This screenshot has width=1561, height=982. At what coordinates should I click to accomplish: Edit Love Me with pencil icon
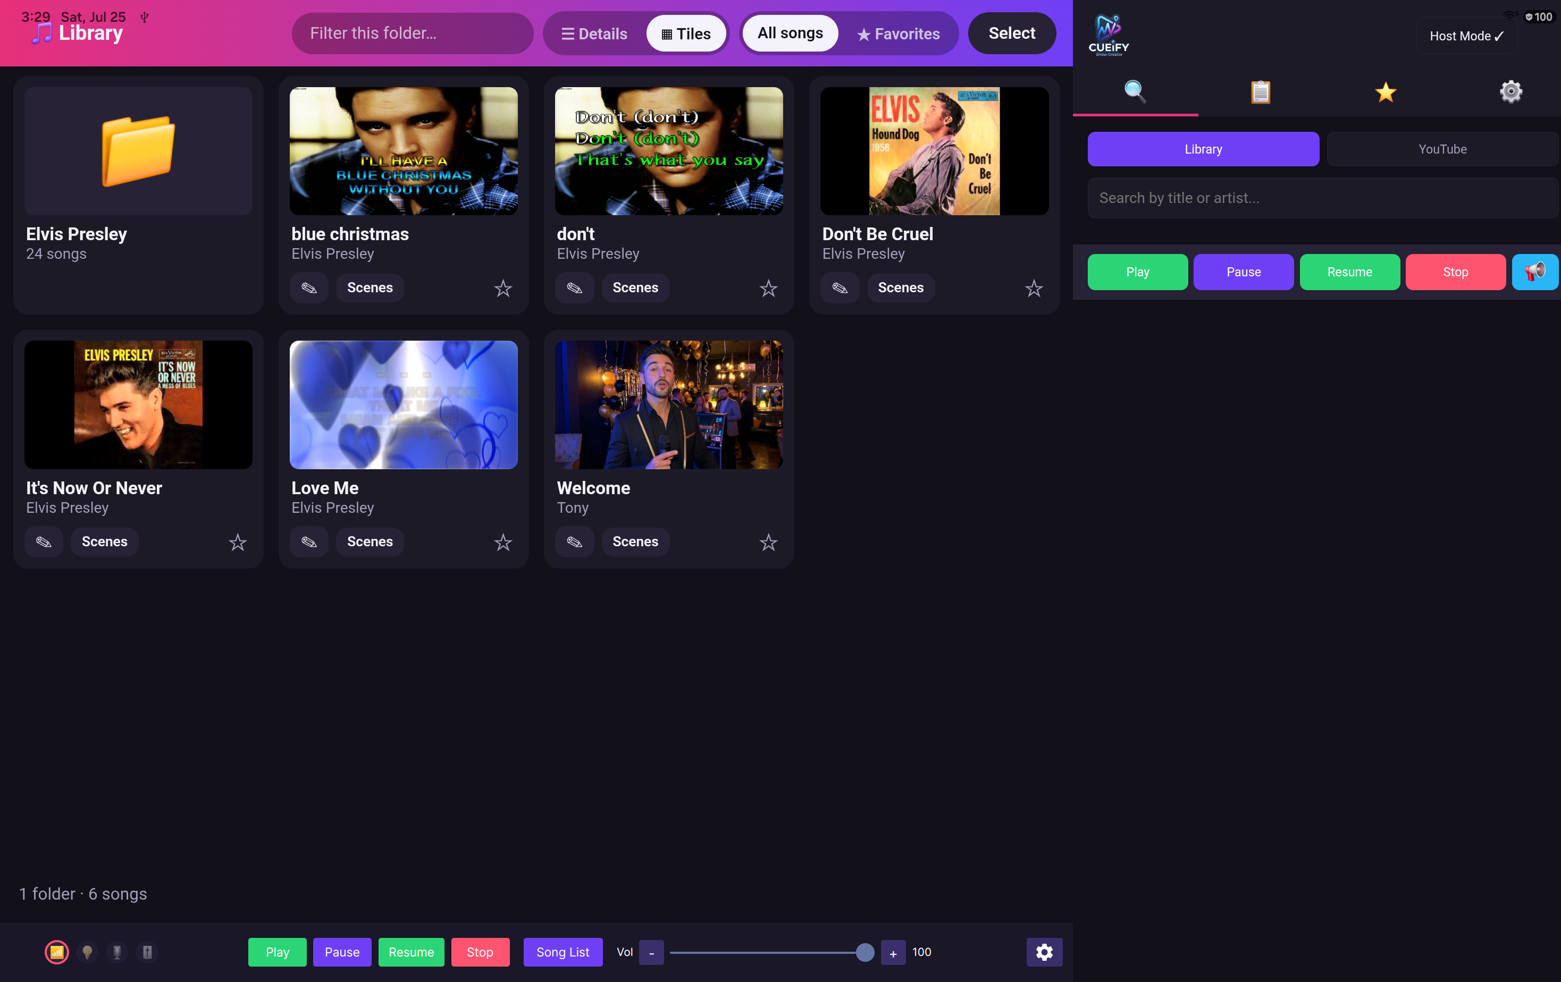[309, 541]
